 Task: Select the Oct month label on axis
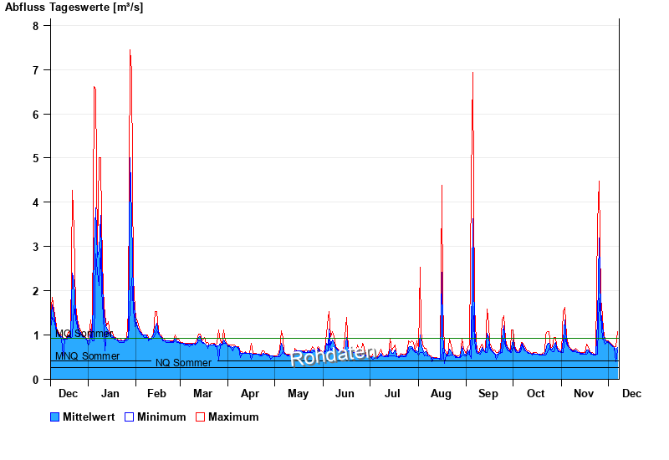pyautogui.click(x=535, y=394)
